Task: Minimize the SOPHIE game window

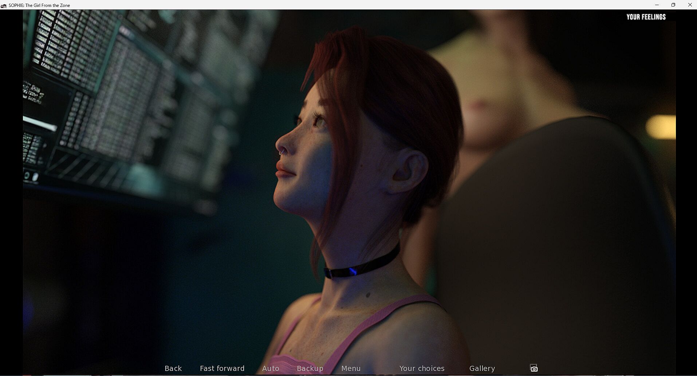Action: [657, 5]
